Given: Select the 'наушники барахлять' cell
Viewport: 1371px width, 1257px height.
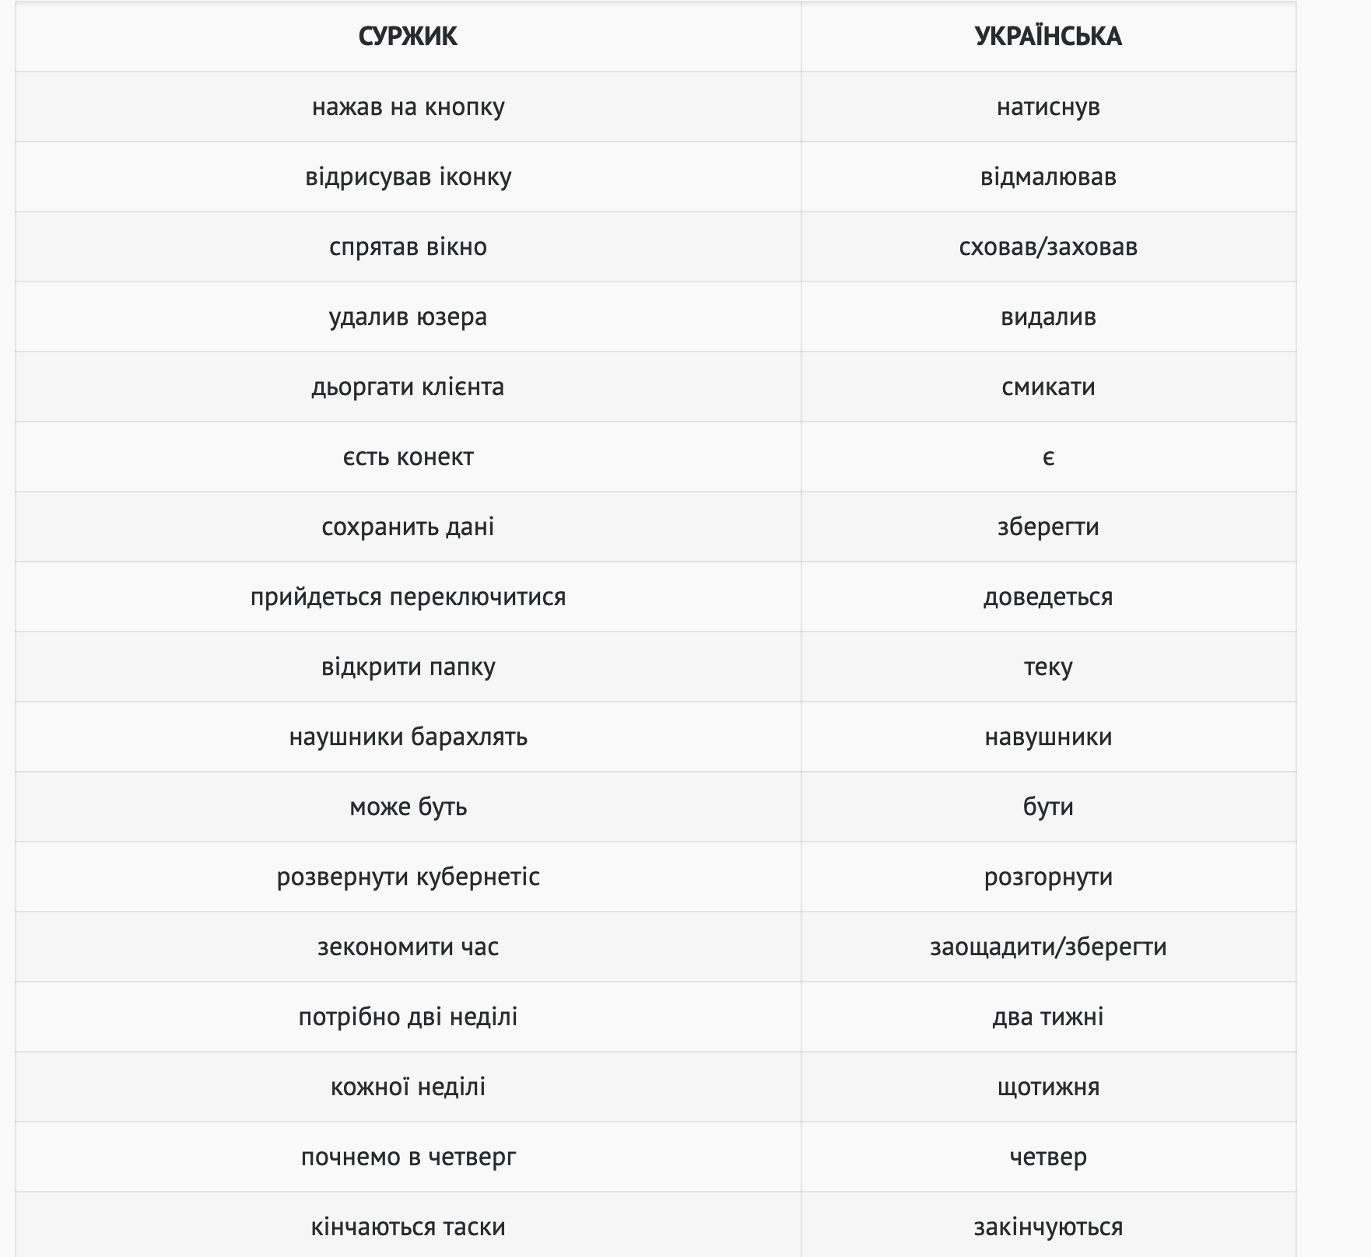Looking at the screenshot, I should [408, 737].
